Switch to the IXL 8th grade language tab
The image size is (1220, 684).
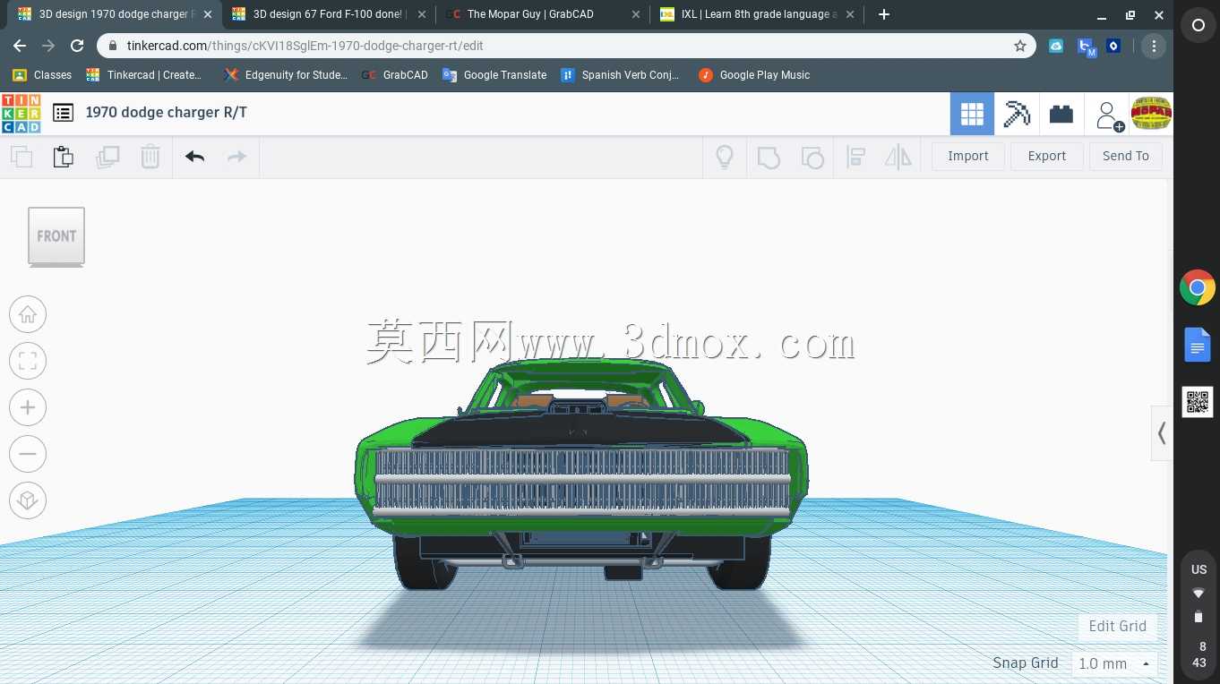click(757, 14)
